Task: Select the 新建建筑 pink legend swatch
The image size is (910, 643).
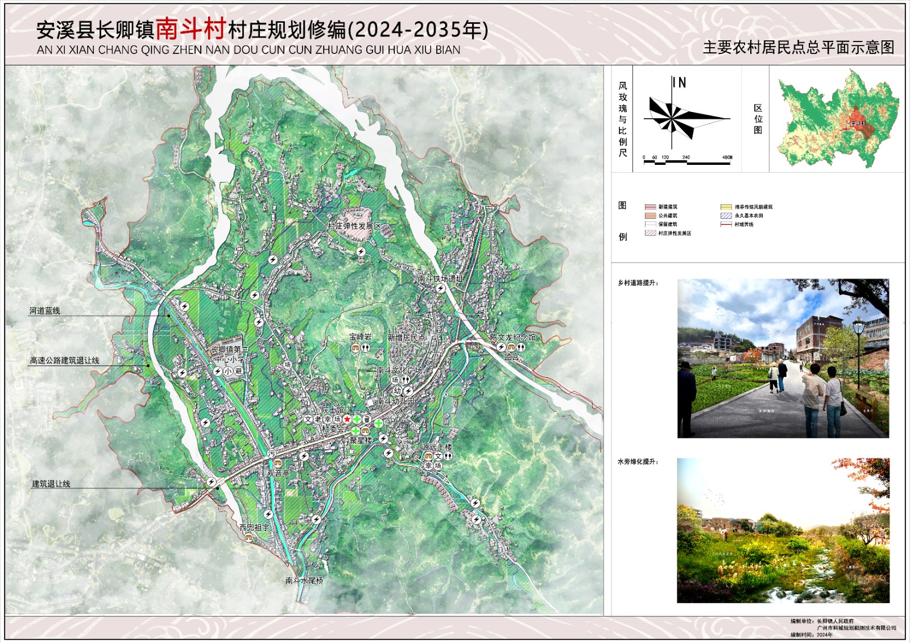Action: pyautogui.click(x=650, y=207)
